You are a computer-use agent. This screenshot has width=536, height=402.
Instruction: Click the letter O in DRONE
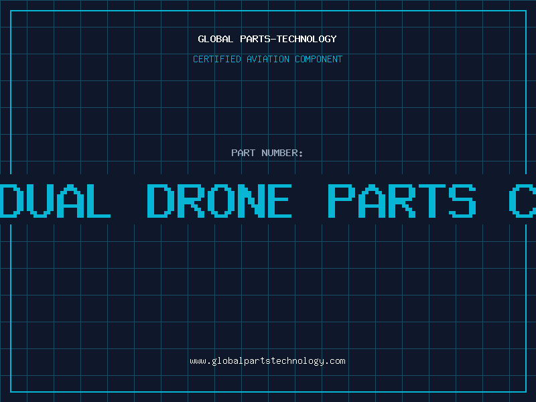219,200
